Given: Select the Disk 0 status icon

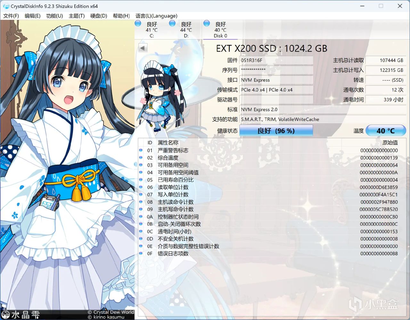Looking at the screenshot, I should [x=207, y=23].
